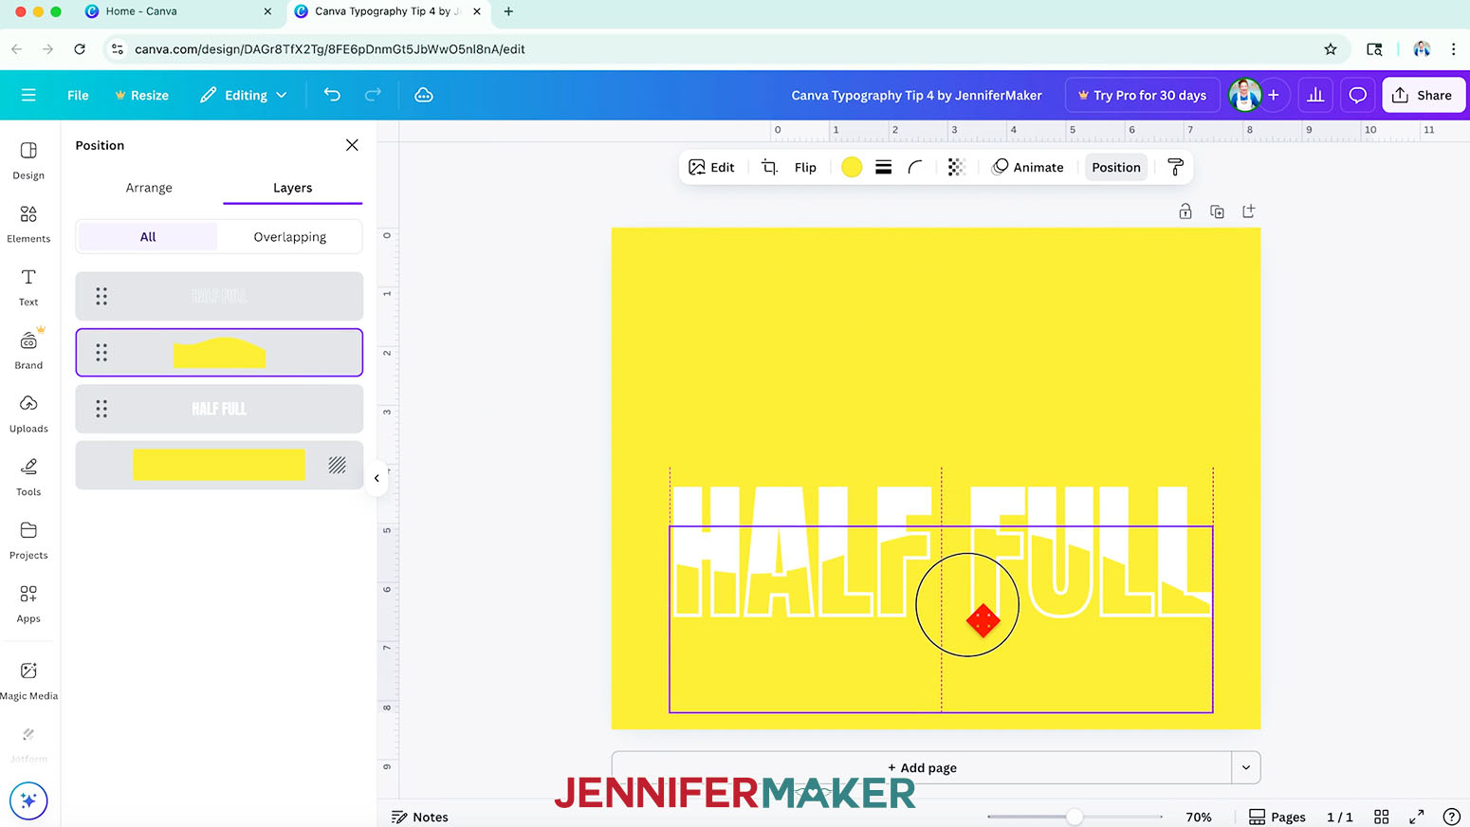
Task: Open the Text sidebar panel
Action: pyautogui.click(x=28, y=287)
